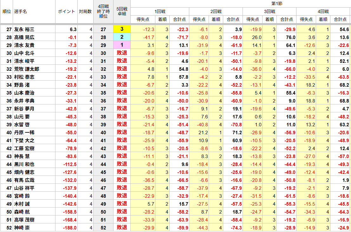Select the 1回戦 header cell
This screenshot has height=232, width=351.
click(160, 12)
